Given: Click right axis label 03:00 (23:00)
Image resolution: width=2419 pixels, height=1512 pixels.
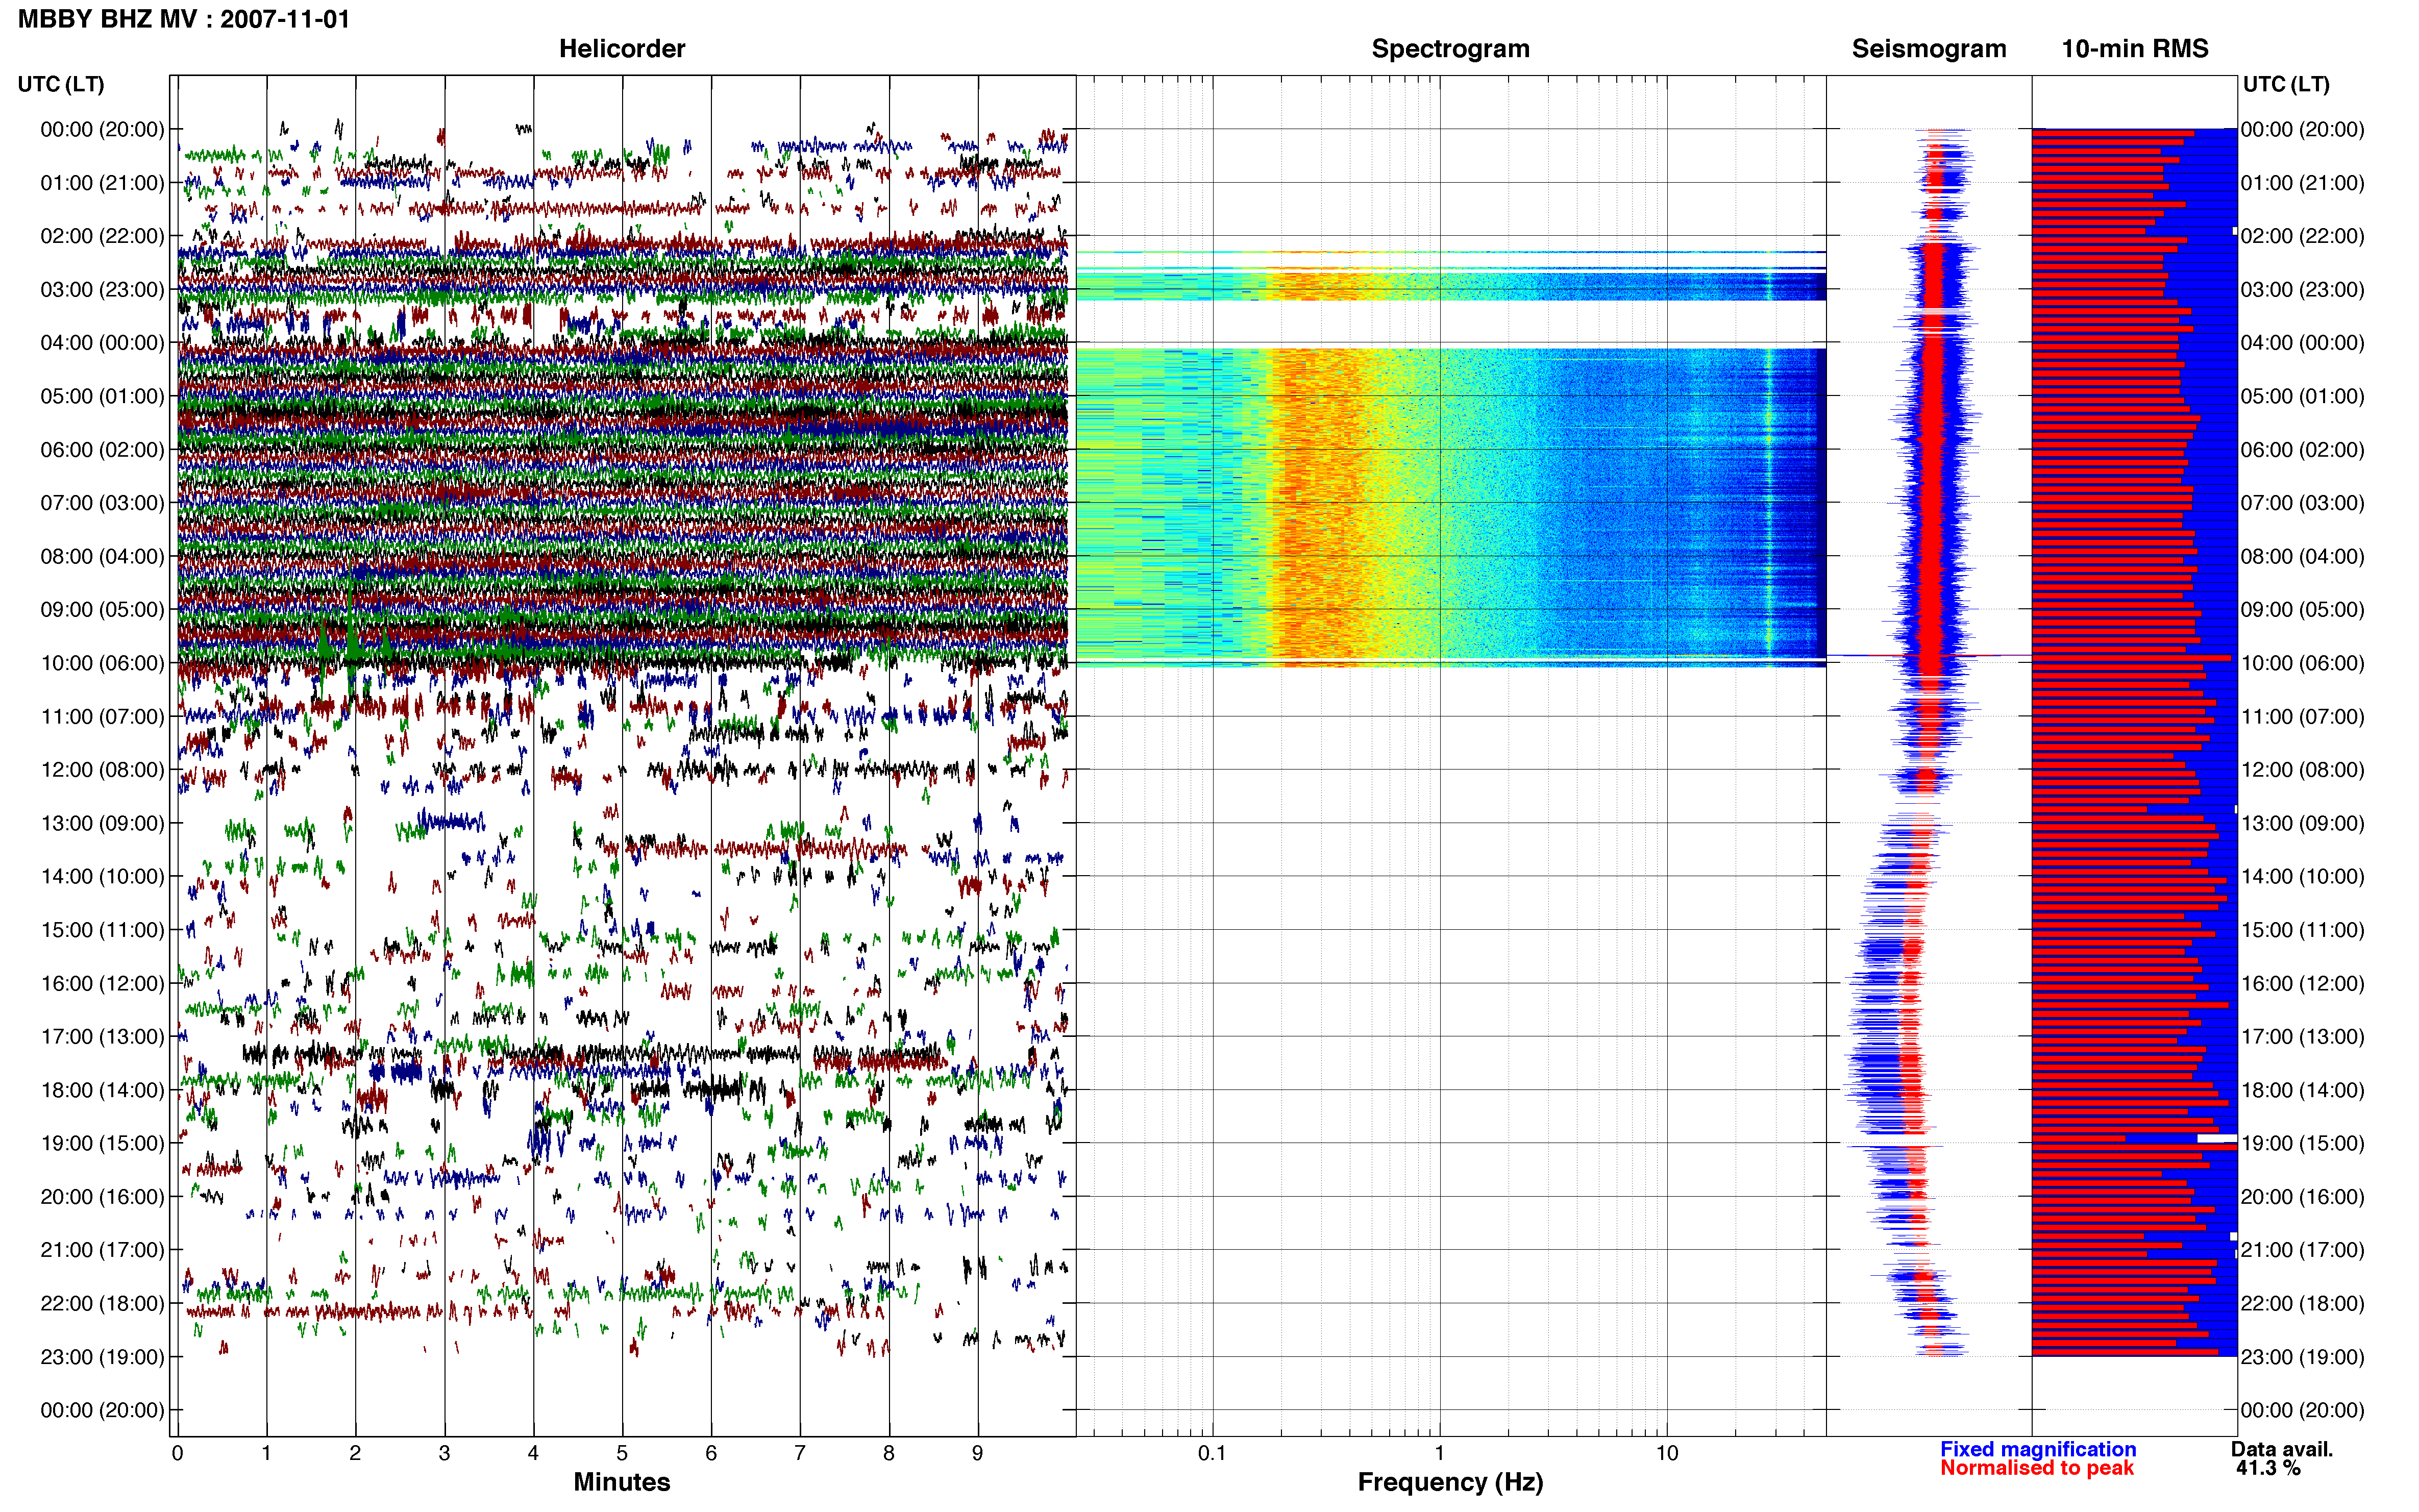Looking at the screenshot, I should [x=2303, y=290].
